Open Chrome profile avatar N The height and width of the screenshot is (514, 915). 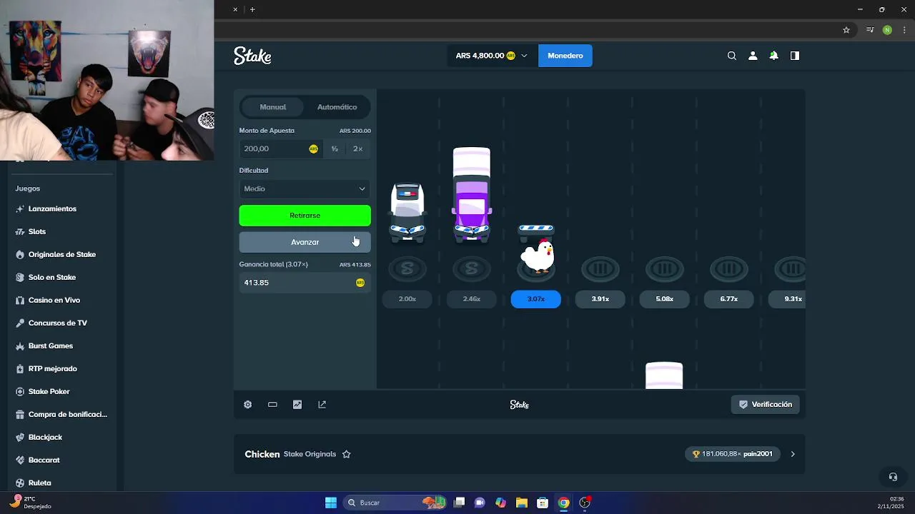point(887,30)
